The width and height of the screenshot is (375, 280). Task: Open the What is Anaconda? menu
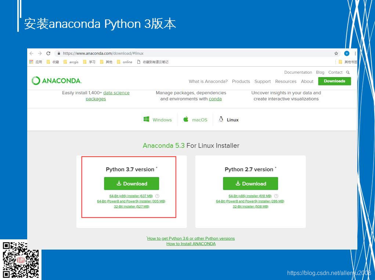click(208, 81)
